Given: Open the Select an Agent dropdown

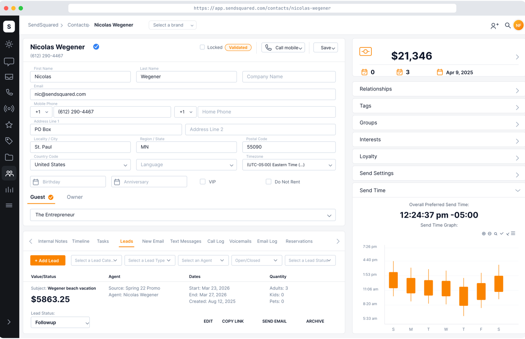Looking at the screenshot, I should click(x=203, y=260).
